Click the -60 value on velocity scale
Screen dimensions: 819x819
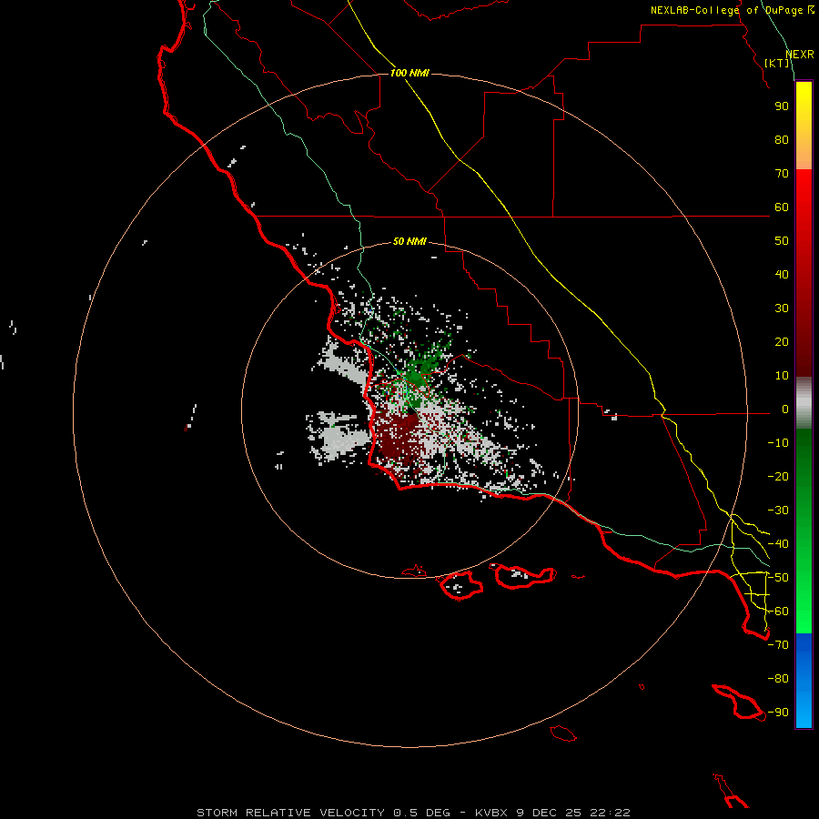tap(778, 612)
